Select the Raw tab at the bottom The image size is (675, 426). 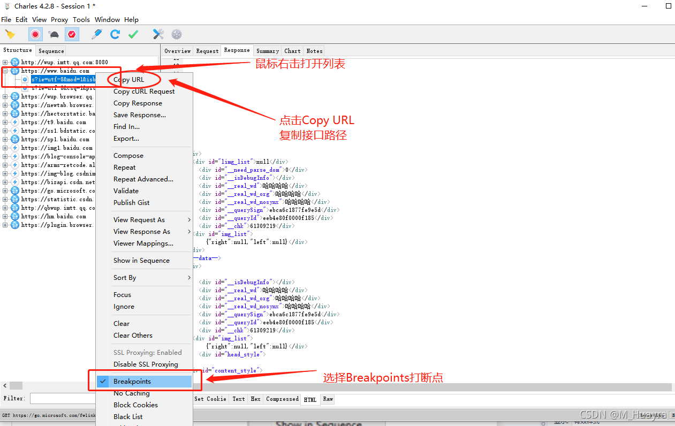point(328,399)
